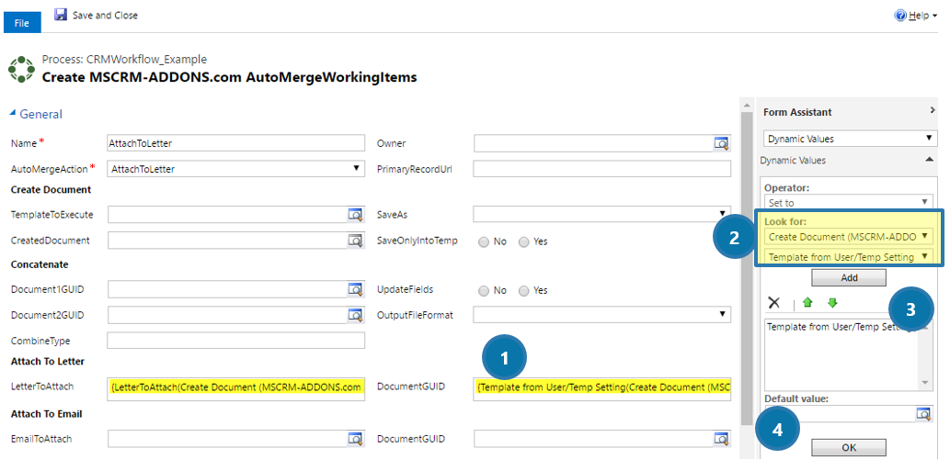
Task: Click the form's vertical scrollbar
Action: [747, 269]
